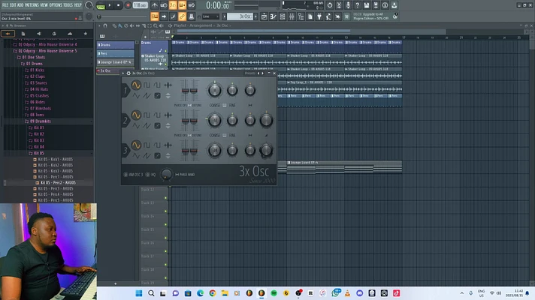Toggle the link/chain icon in toolbar
The height and width of the screenshot is (300, 535).
tap(182, 16)
